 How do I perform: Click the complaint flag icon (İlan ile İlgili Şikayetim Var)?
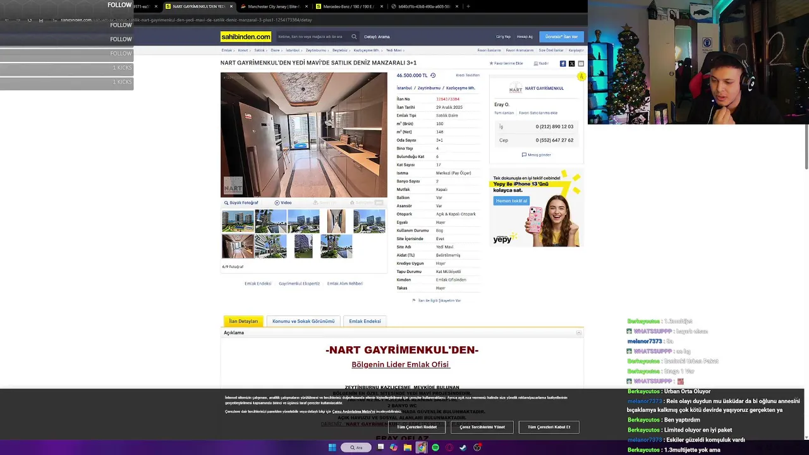pyautogui.click(x=414, y=301)
